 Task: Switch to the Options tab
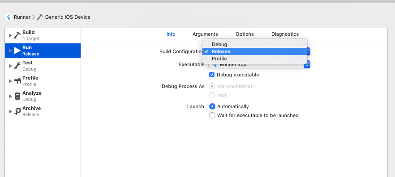pyautogui.click(x=245, y=34)
